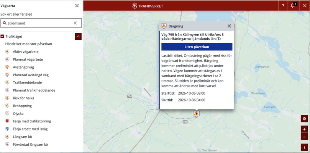Click the Kvarnån stream label
310x153 pixels.
245,135
